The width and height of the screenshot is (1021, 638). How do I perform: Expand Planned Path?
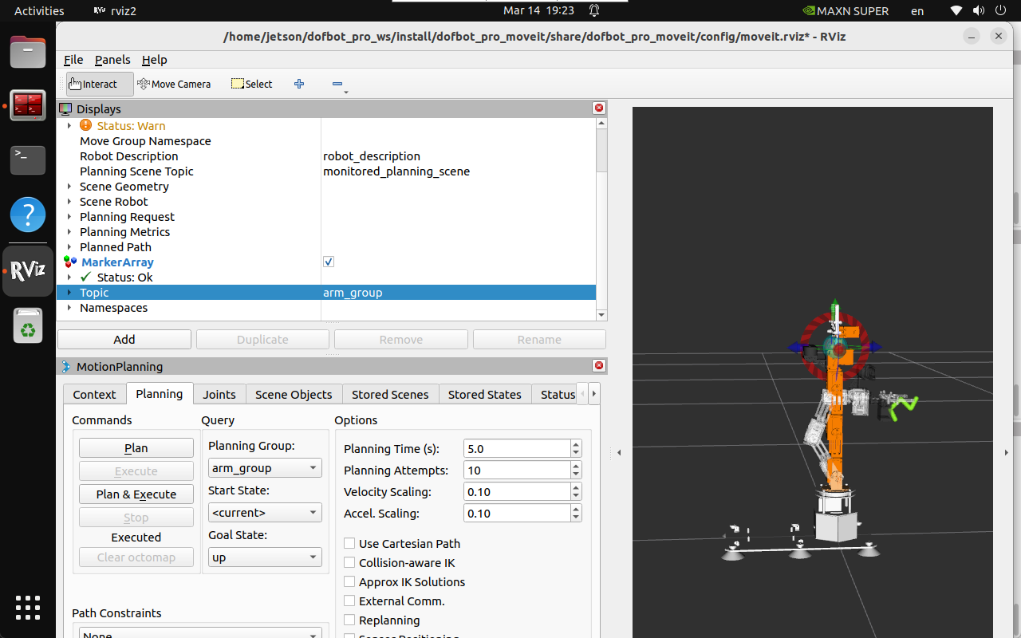69,247
